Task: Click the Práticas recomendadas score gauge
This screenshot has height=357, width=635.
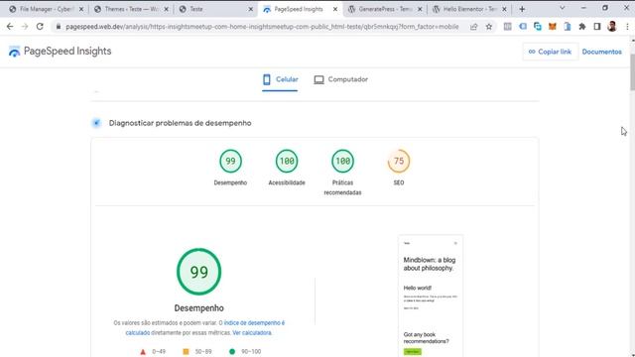Action: (342, 161)
